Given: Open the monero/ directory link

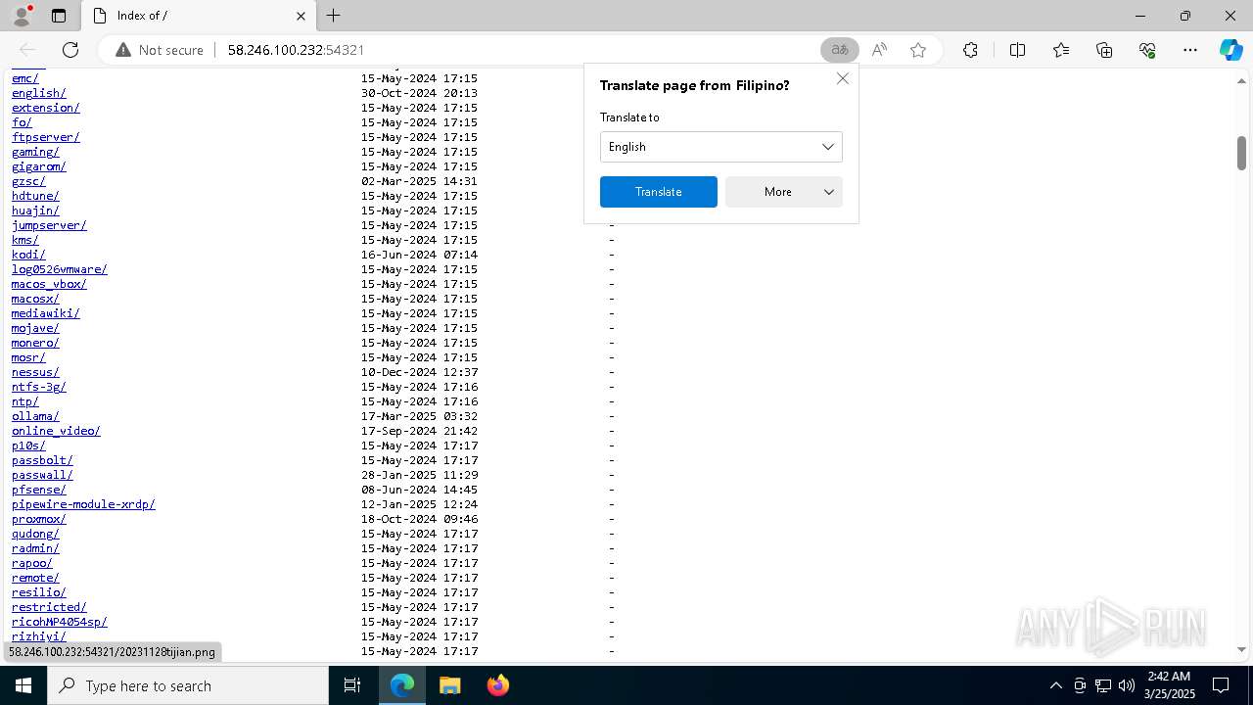Looking at the screenshot, I should [x=35, y=343].
